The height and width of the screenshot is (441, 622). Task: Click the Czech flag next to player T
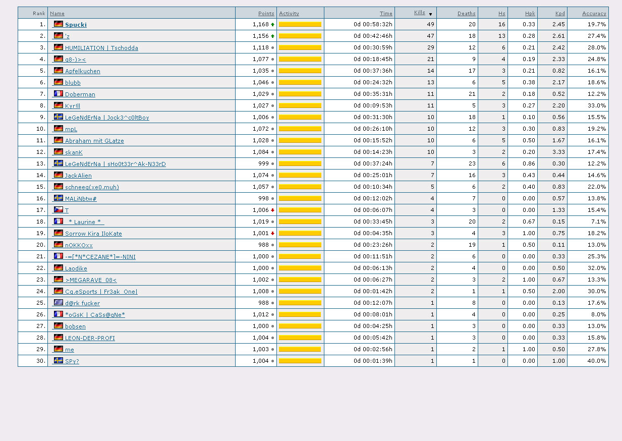pos(59,209)
